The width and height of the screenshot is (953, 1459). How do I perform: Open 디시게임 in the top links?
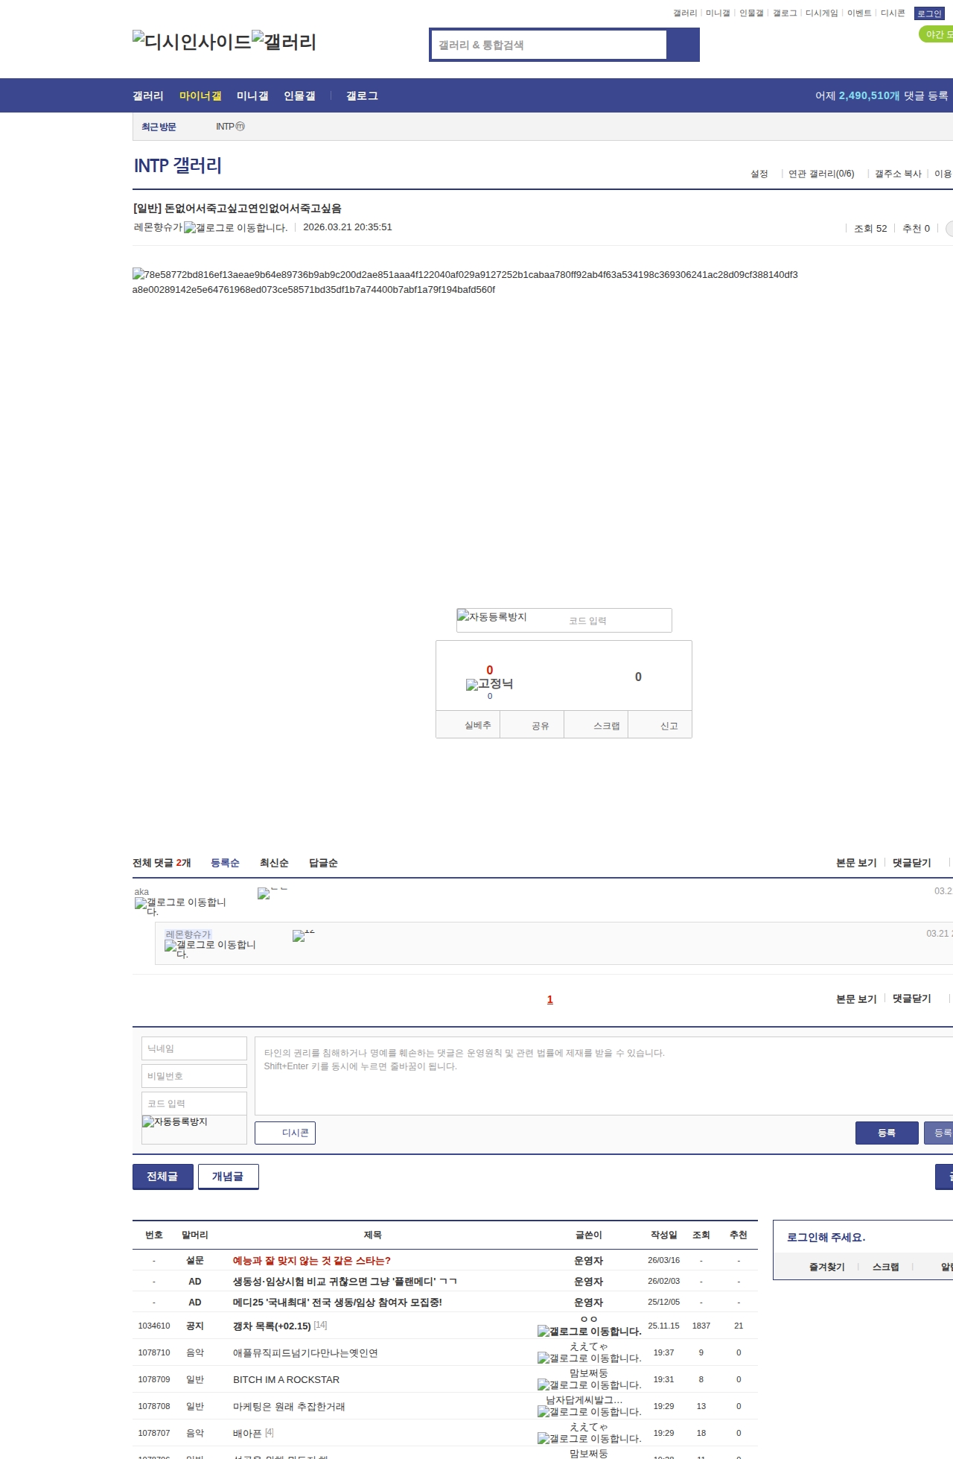pos(822,13)
